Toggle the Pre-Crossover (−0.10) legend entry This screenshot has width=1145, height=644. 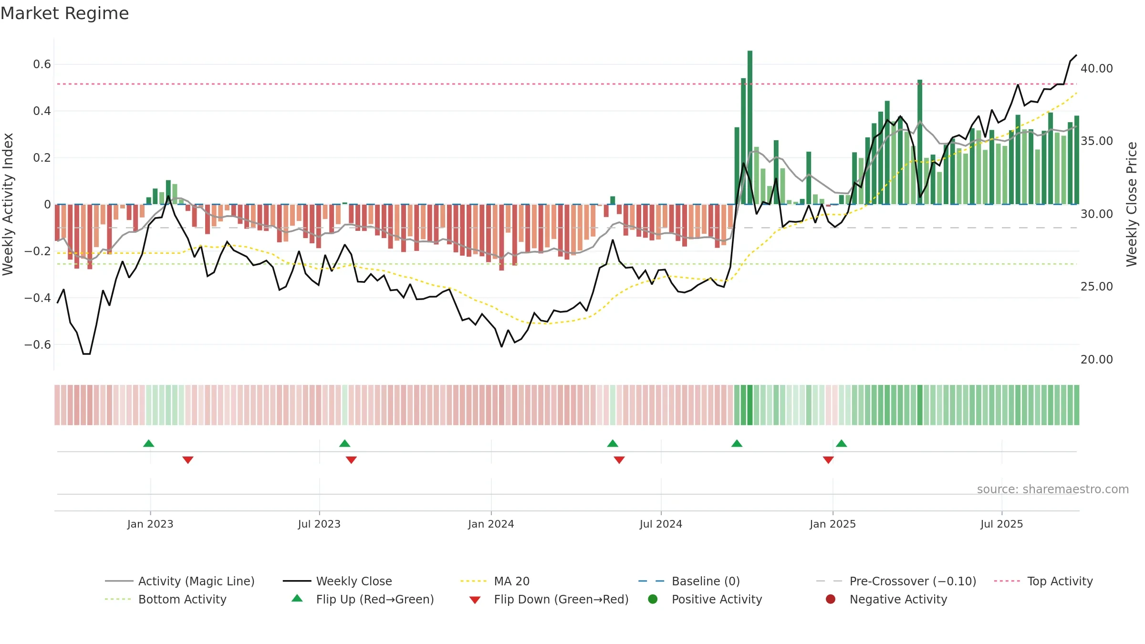tap(896, 581)
